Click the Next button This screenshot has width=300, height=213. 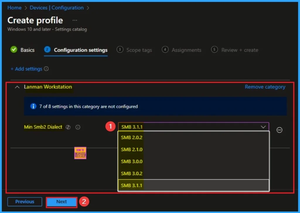click(x=62, y=202)
